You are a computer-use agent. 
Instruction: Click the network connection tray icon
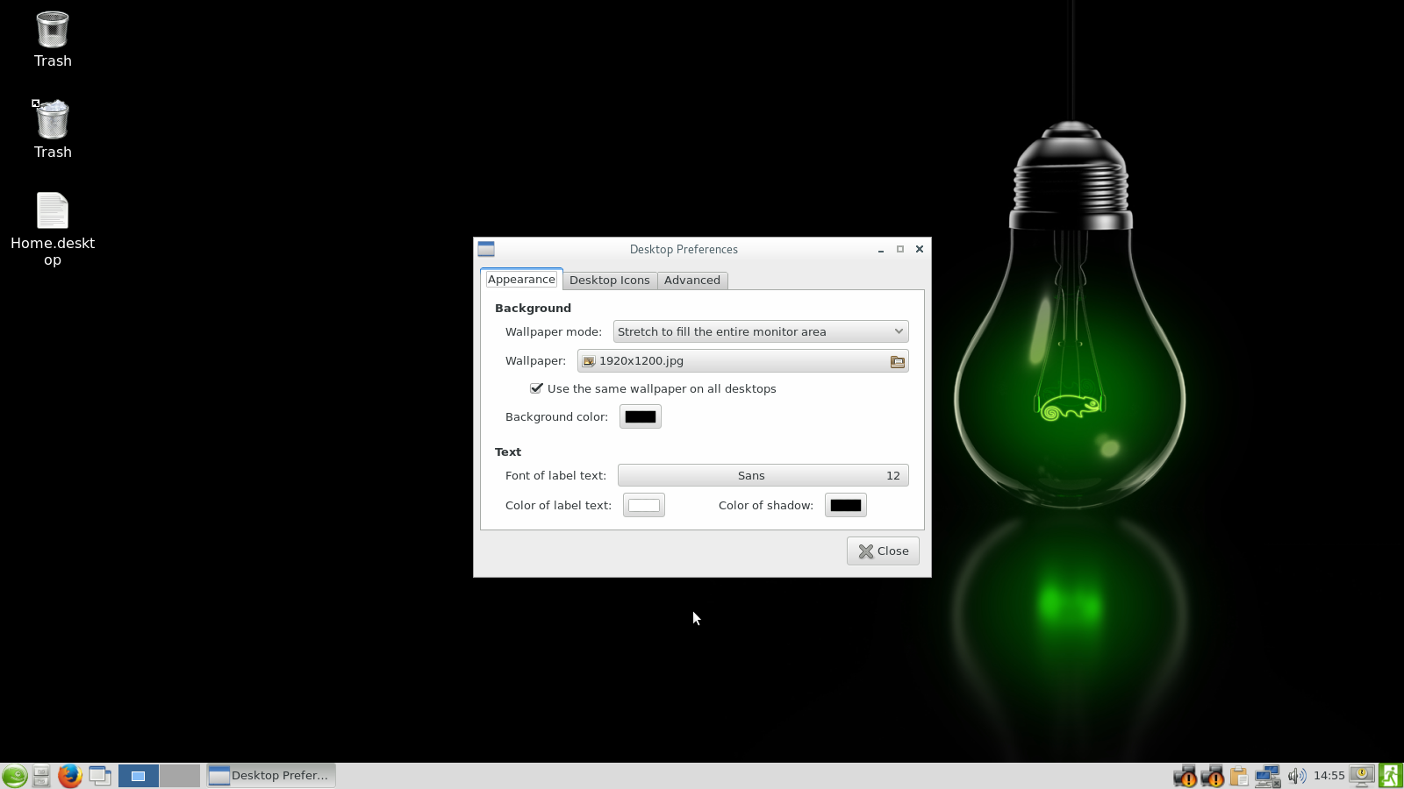pyautogui.click(x=1267, y=776)
